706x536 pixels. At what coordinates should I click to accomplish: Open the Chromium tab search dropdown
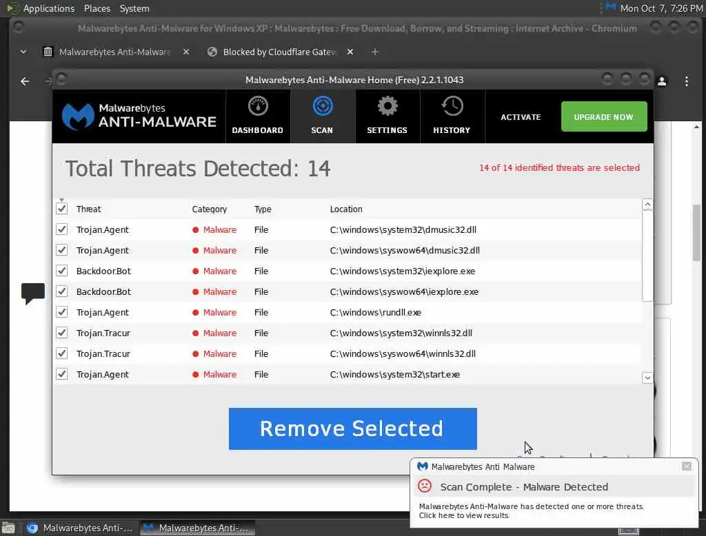point(23,52)
